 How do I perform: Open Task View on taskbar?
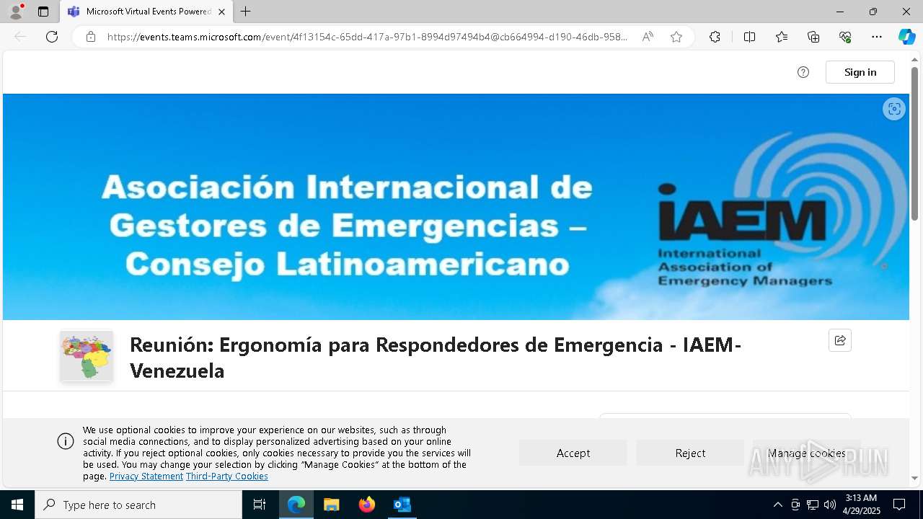pos(260,505)
